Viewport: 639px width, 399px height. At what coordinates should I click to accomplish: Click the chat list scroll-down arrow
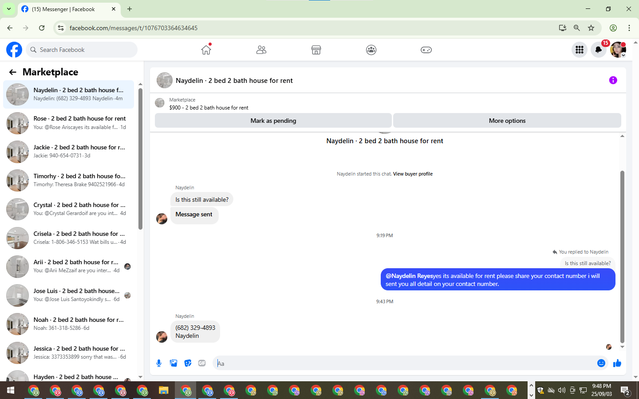click(140, 377)
